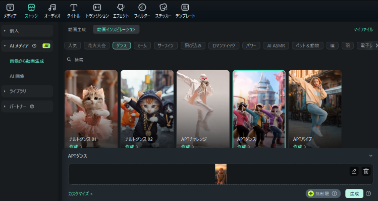378x201 pixels.
Task: Click the 無制限 badge
Action: coord(323,193)
